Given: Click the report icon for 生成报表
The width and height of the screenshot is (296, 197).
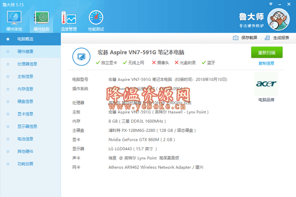Looking at the screenshot, I should (x=267, y=38).
